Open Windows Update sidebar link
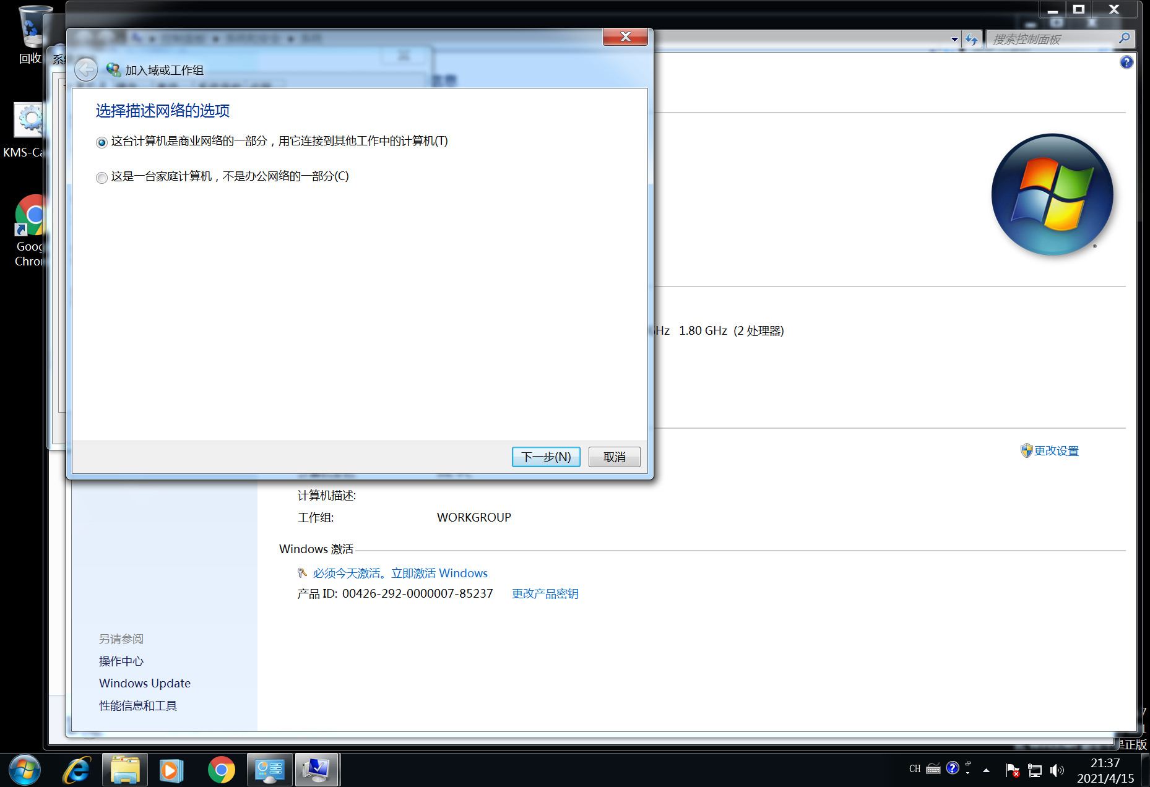The image size is (1150, 787). (145, 683)
